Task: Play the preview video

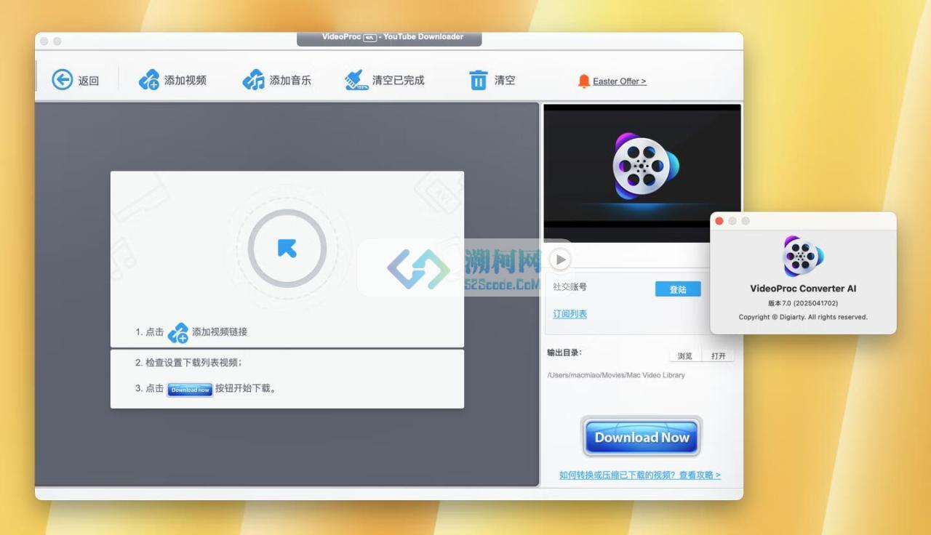Action: point(559,260)
